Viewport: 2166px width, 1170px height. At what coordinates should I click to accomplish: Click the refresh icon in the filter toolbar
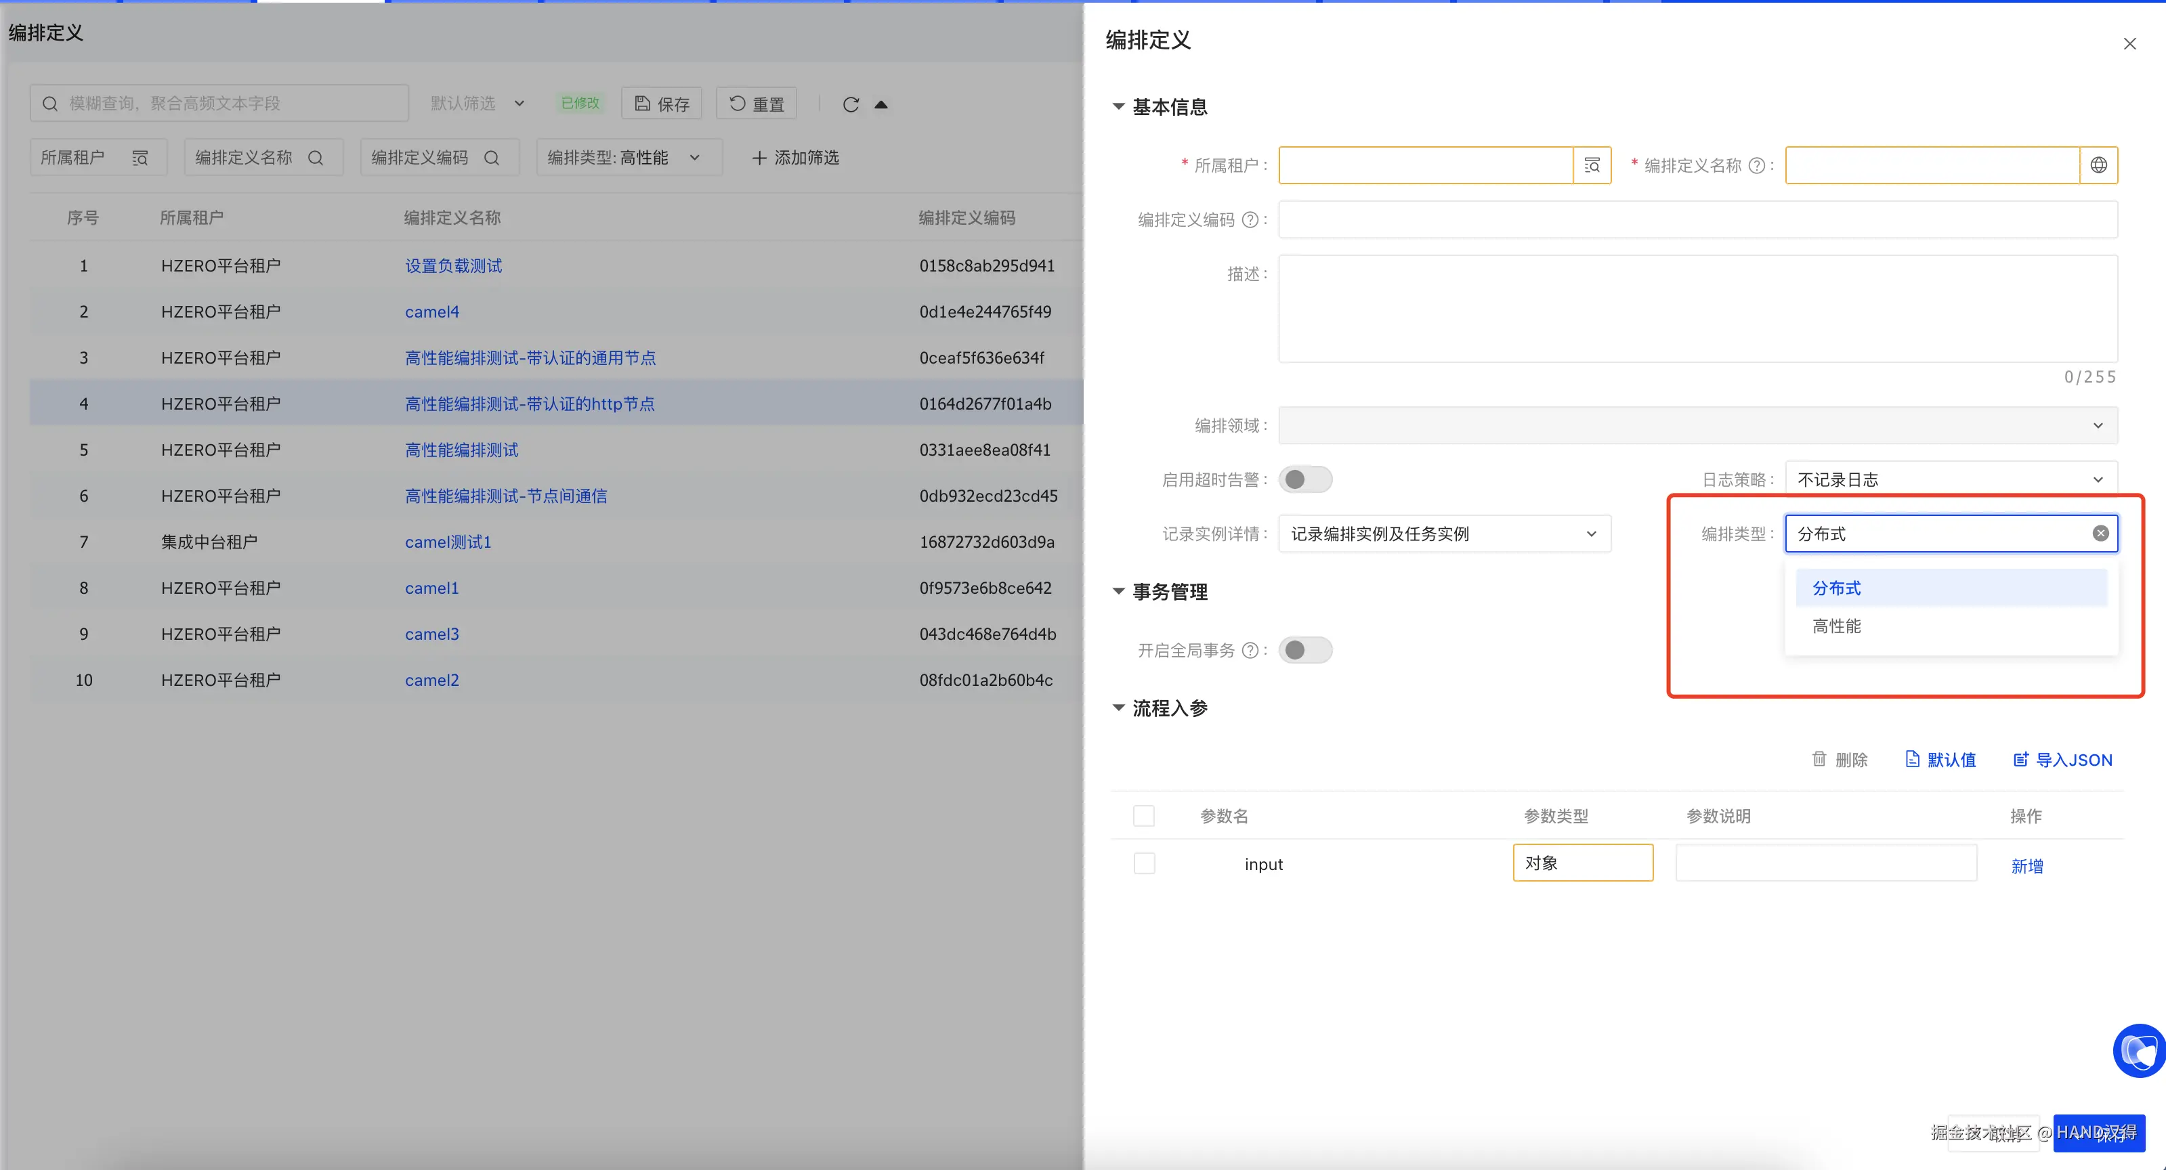(x=851, y=104)
